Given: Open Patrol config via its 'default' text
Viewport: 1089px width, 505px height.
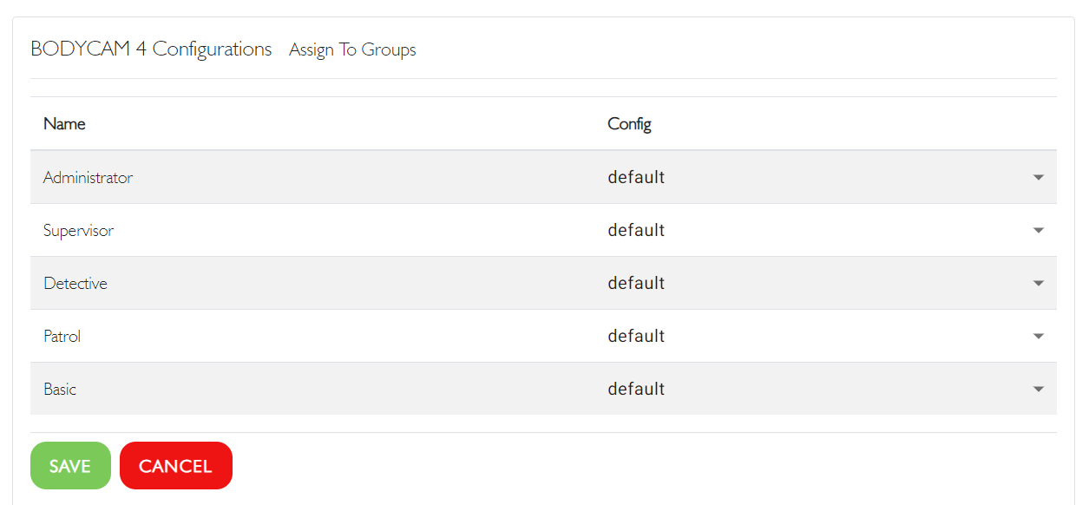Looking at the screenshot, I should point(636,336).
